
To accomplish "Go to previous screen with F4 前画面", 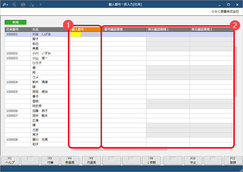I will pos(70,161).
